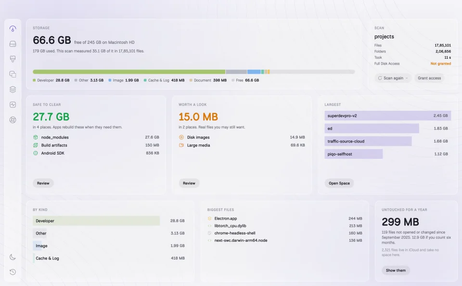Click the Electron.app file icon

[x=209, y=219]
